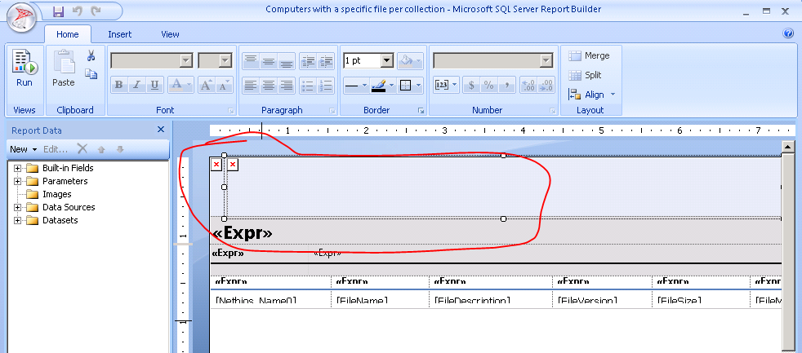Align text to the top

pos(251,61)
